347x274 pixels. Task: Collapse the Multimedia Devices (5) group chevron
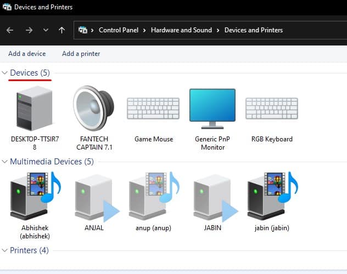[x=4, y=162]
